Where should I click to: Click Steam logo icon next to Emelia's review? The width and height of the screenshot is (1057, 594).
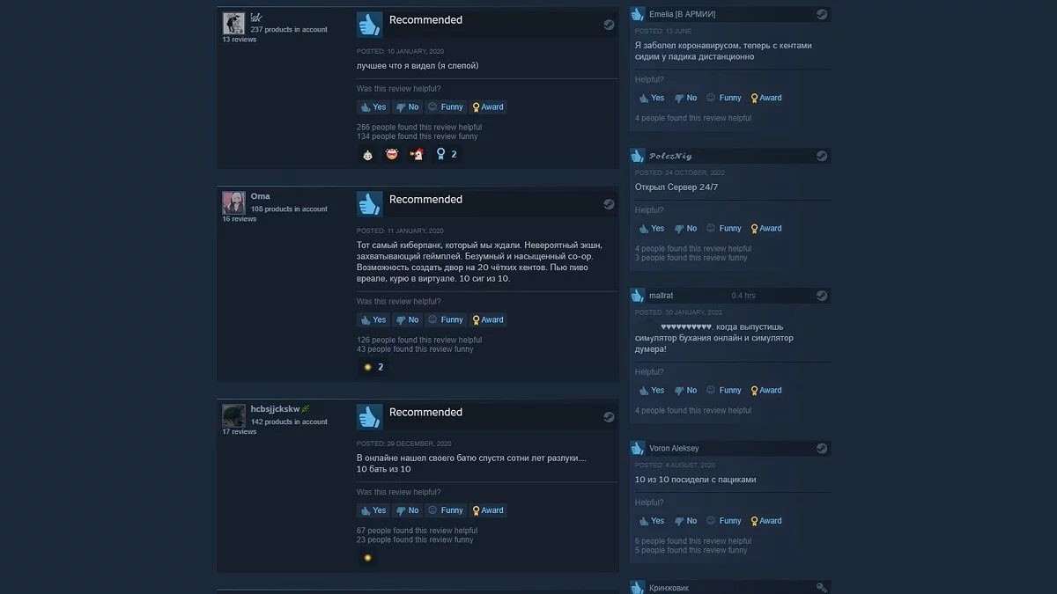[822, 14]
